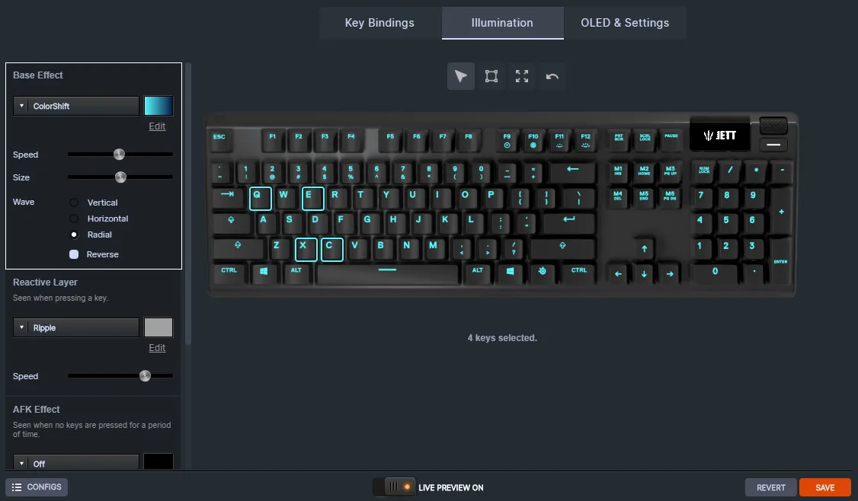This screenshot has width=858, height=501.
Task: Open the OLED & Settings tab
Action: click(625, 22)
